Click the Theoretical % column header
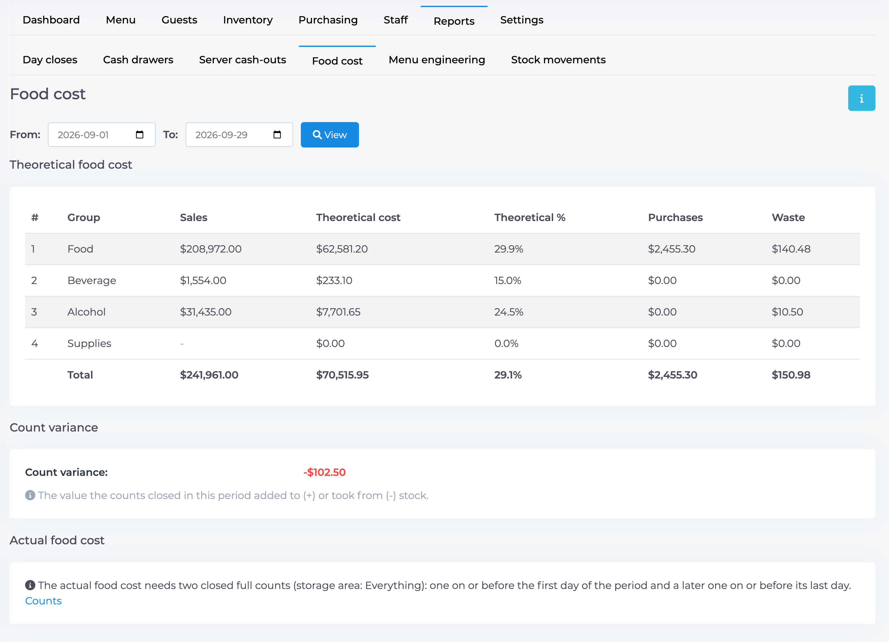Image resolution: width=889 pixels, height=642 pixels. 530,217
